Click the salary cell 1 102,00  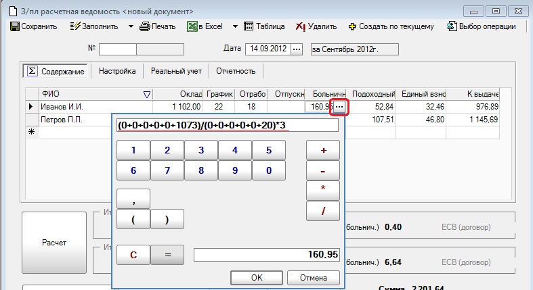[177, 107]
